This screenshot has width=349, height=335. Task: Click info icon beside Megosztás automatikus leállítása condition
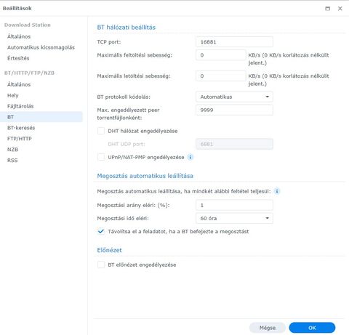[277, 191]
